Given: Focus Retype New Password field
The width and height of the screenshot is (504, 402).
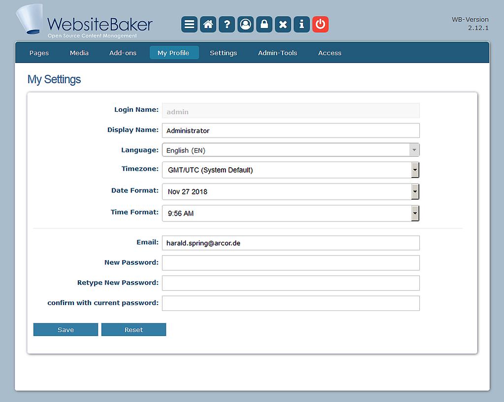Looking at the screenshot, I should [x=291, y=283].
